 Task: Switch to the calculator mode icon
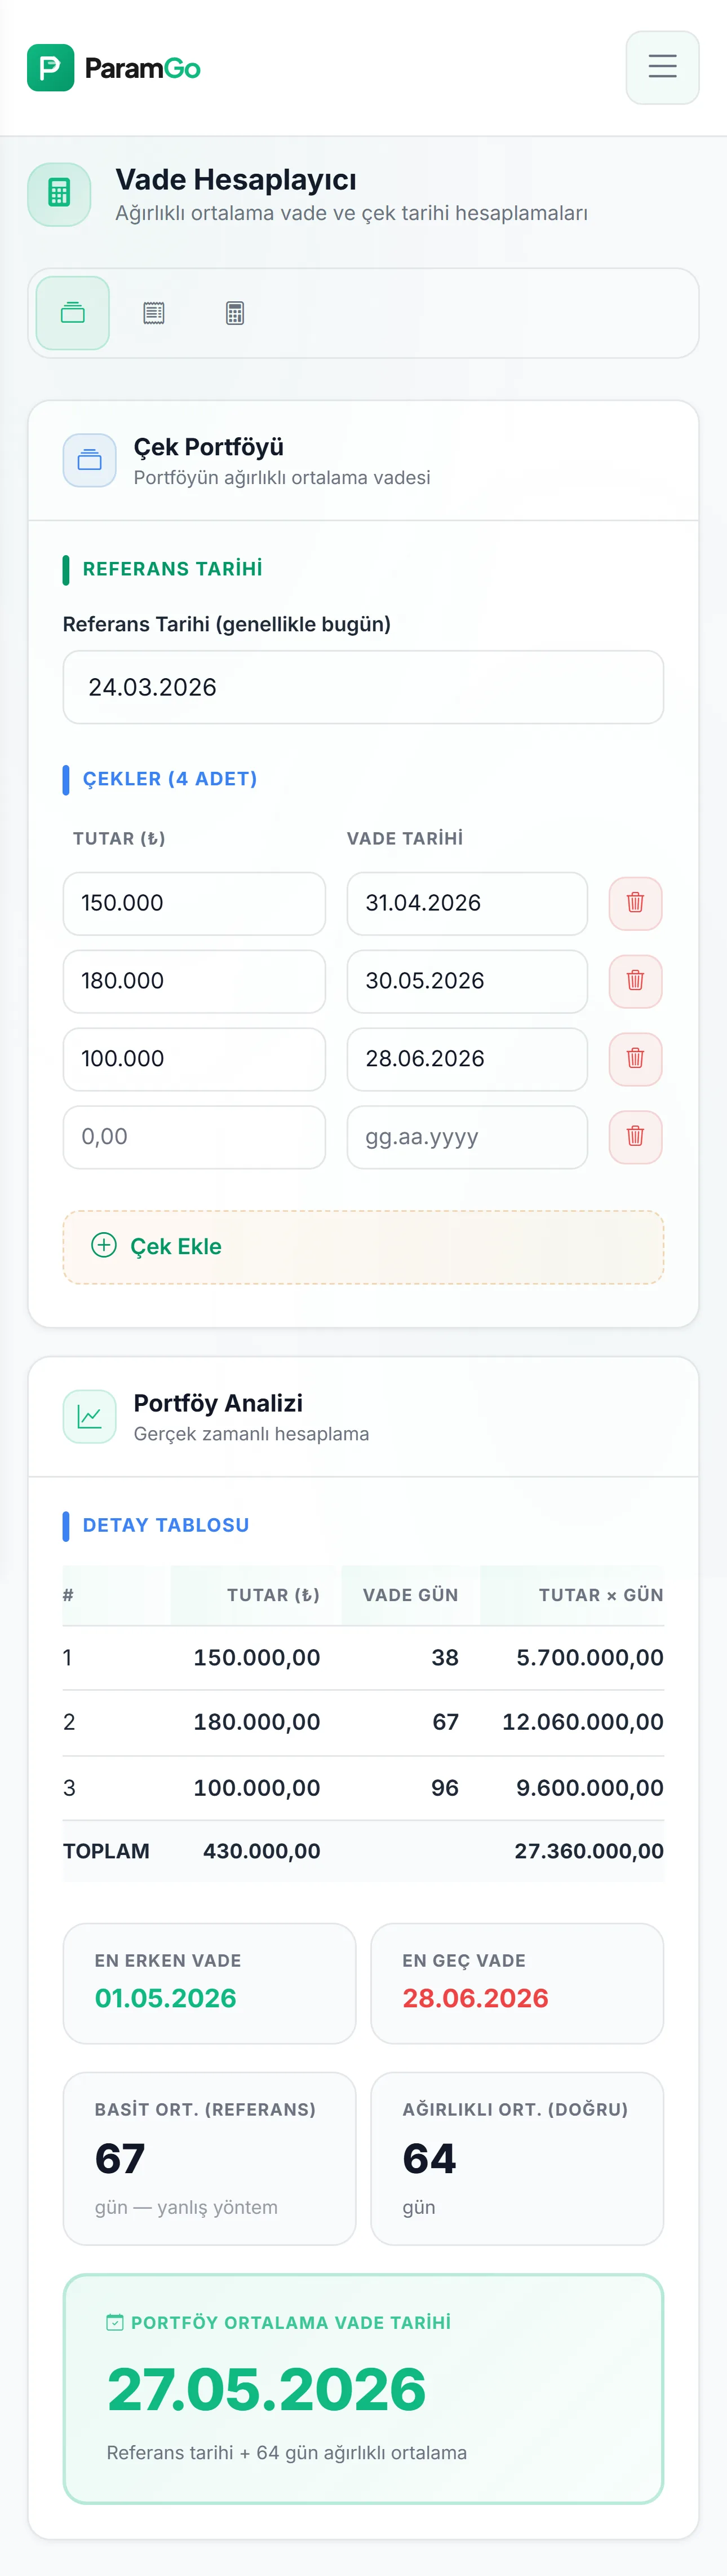234,312
